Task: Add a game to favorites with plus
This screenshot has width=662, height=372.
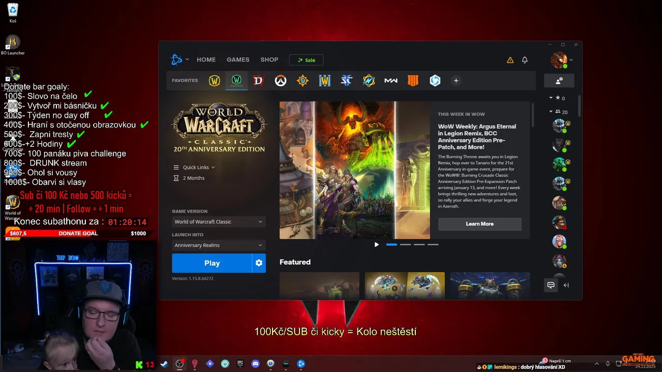Action: [456, 81]
